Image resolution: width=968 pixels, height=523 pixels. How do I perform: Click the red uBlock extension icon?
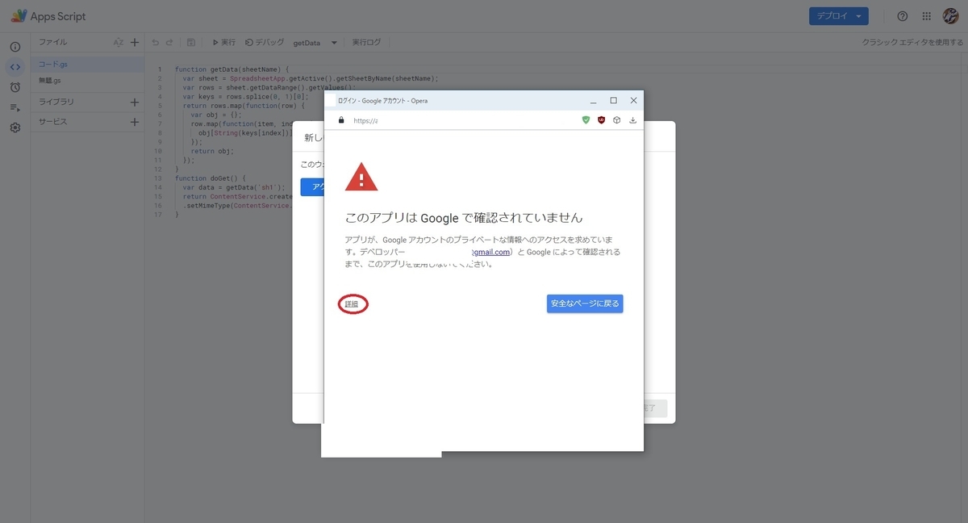click(x=602, y=120)
